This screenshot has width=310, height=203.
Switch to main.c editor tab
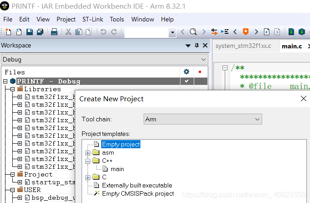coord(292,46)
